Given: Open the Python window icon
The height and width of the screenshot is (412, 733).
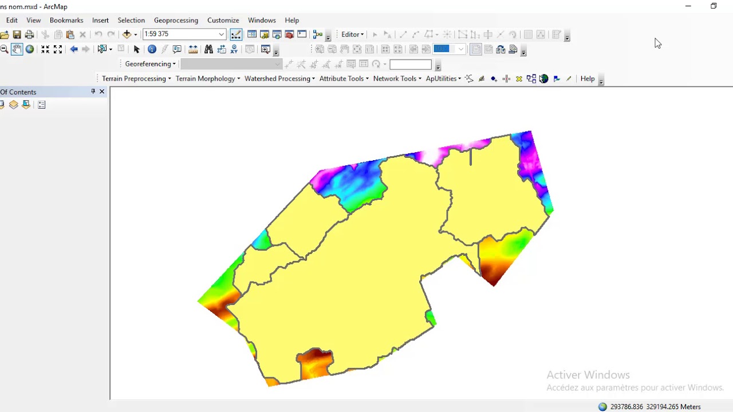Looking at the screenshot, I should pyautogui.click(x=302, y=34).
